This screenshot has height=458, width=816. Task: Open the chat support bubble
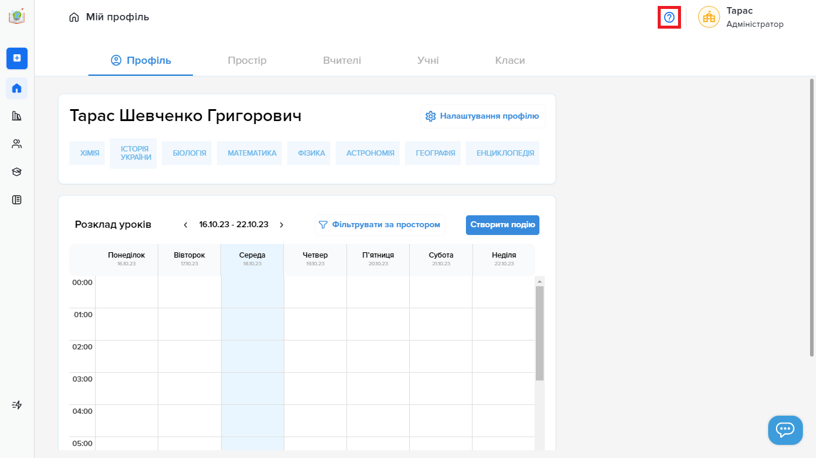[x=785, y=430]
